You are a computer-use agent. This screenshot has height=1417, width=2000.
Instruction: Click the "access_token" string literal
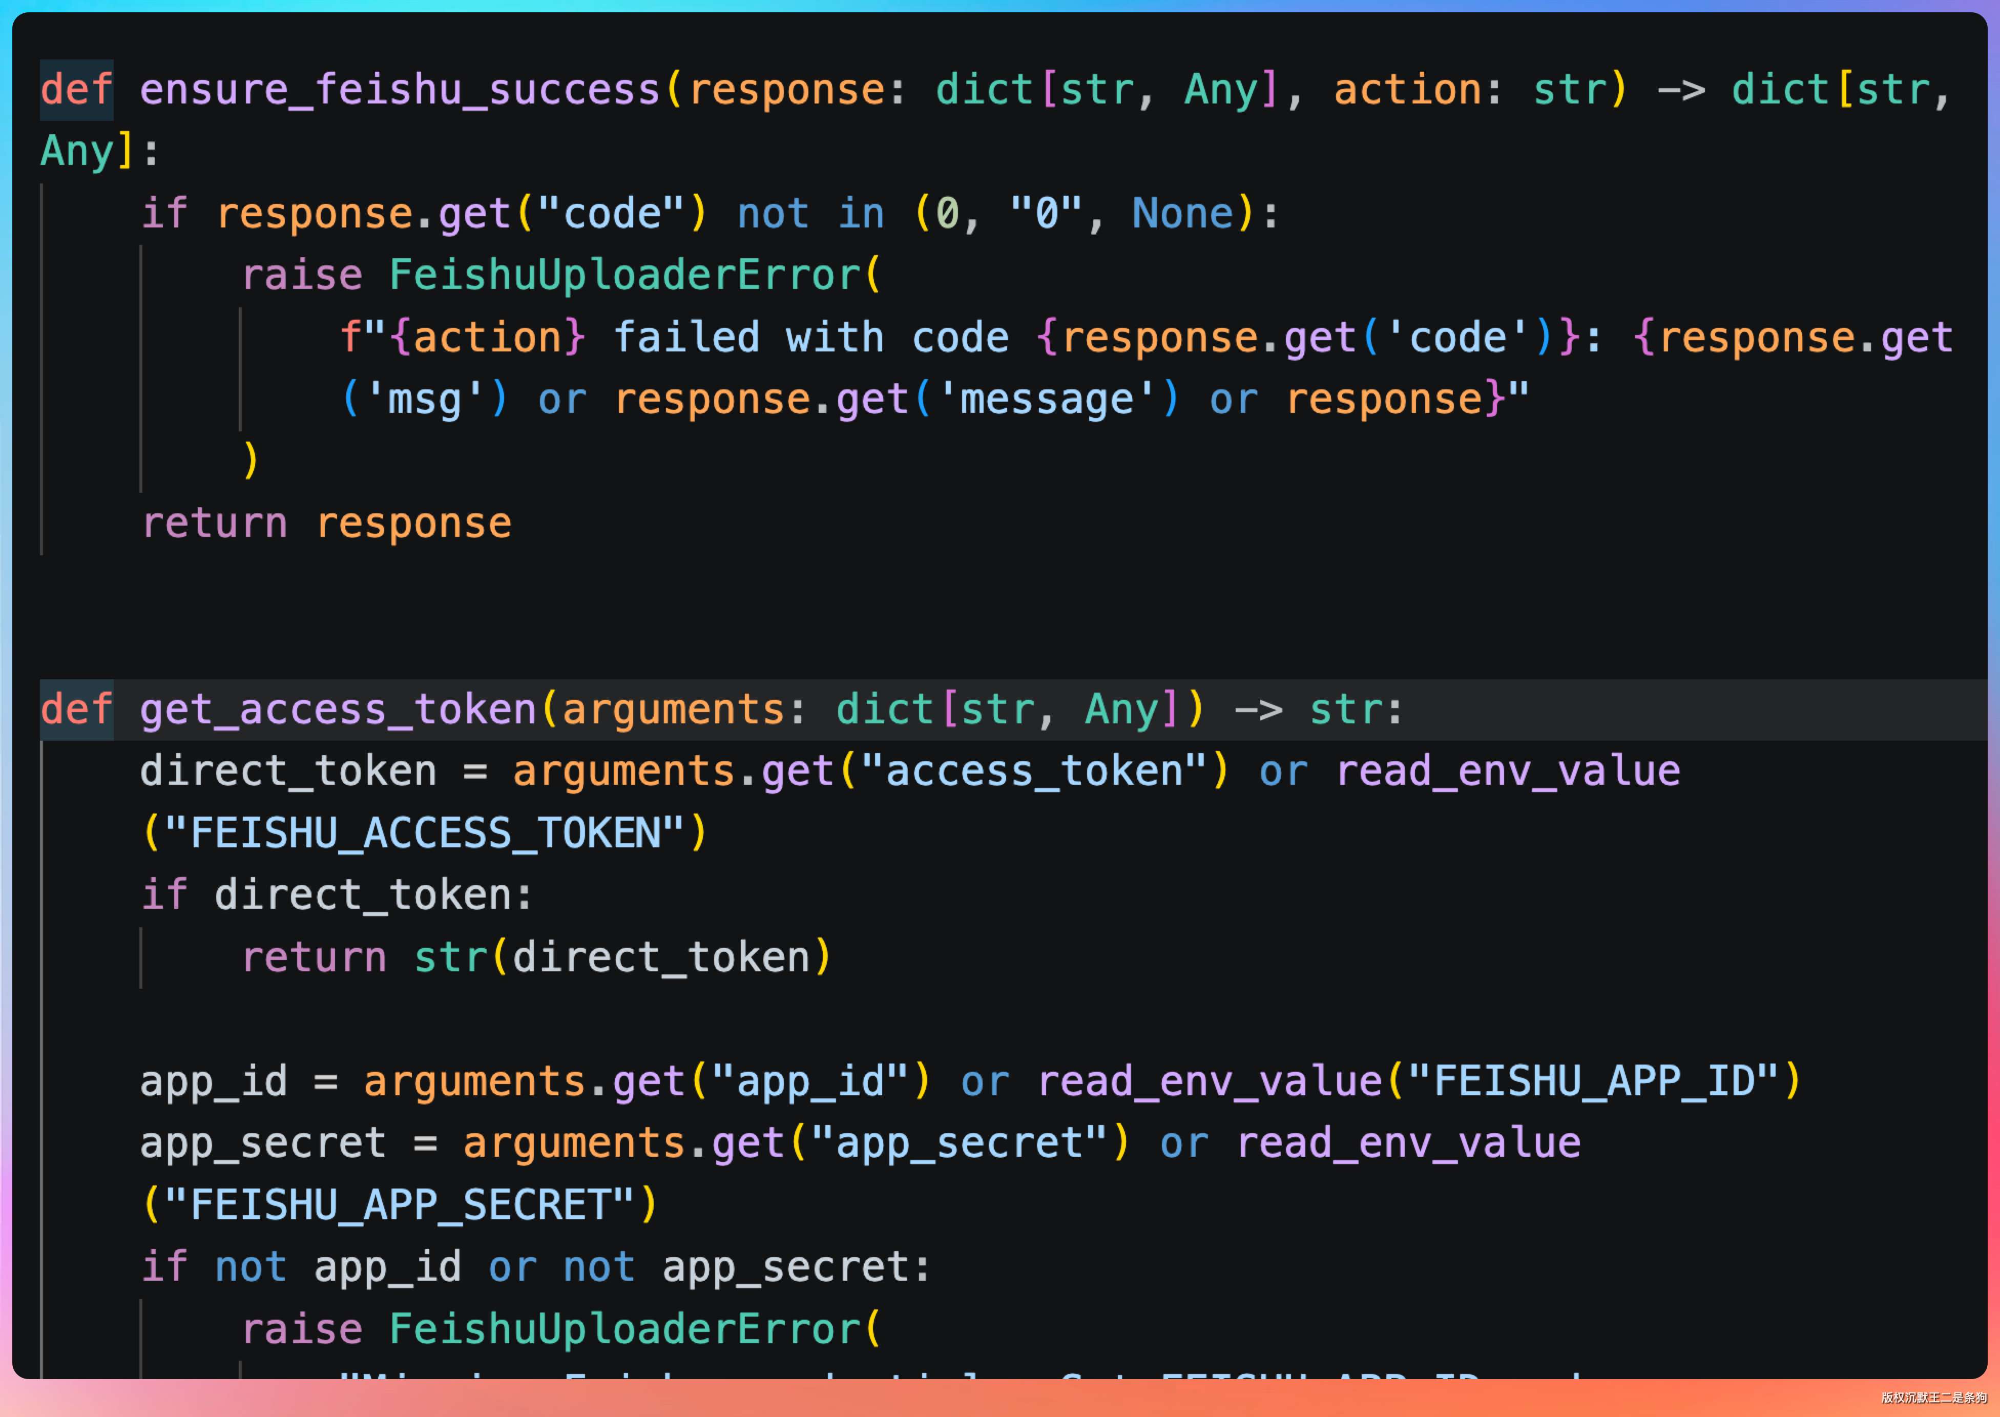(x=1034, y=772)
